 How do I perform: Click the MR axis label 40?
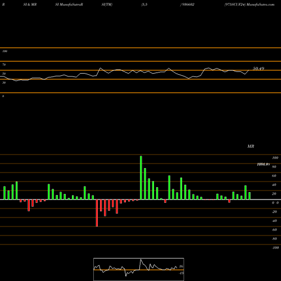click(274, 185)
